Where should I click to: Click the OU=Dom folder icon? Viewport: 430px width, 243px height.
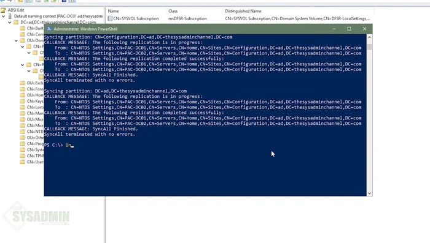[x=23, y=40]
